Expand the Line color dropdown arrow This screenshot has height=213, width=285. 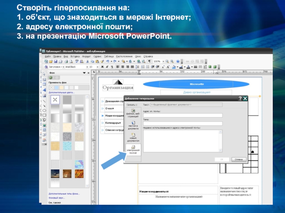click(x=185, y=67)
